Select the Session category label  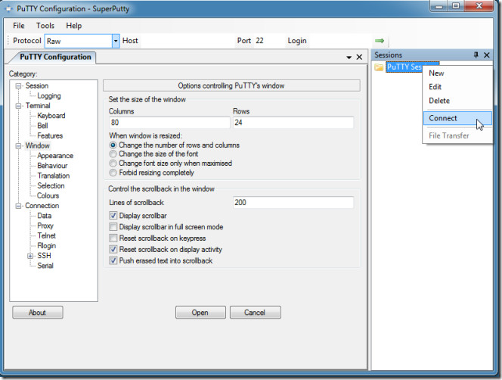tap(37, 86)
